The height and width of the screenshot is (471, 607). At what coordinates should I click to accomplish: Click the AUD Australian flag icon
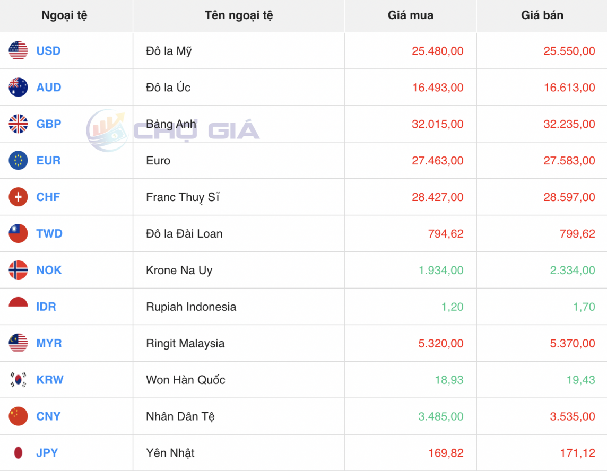(x=18, y=88)
